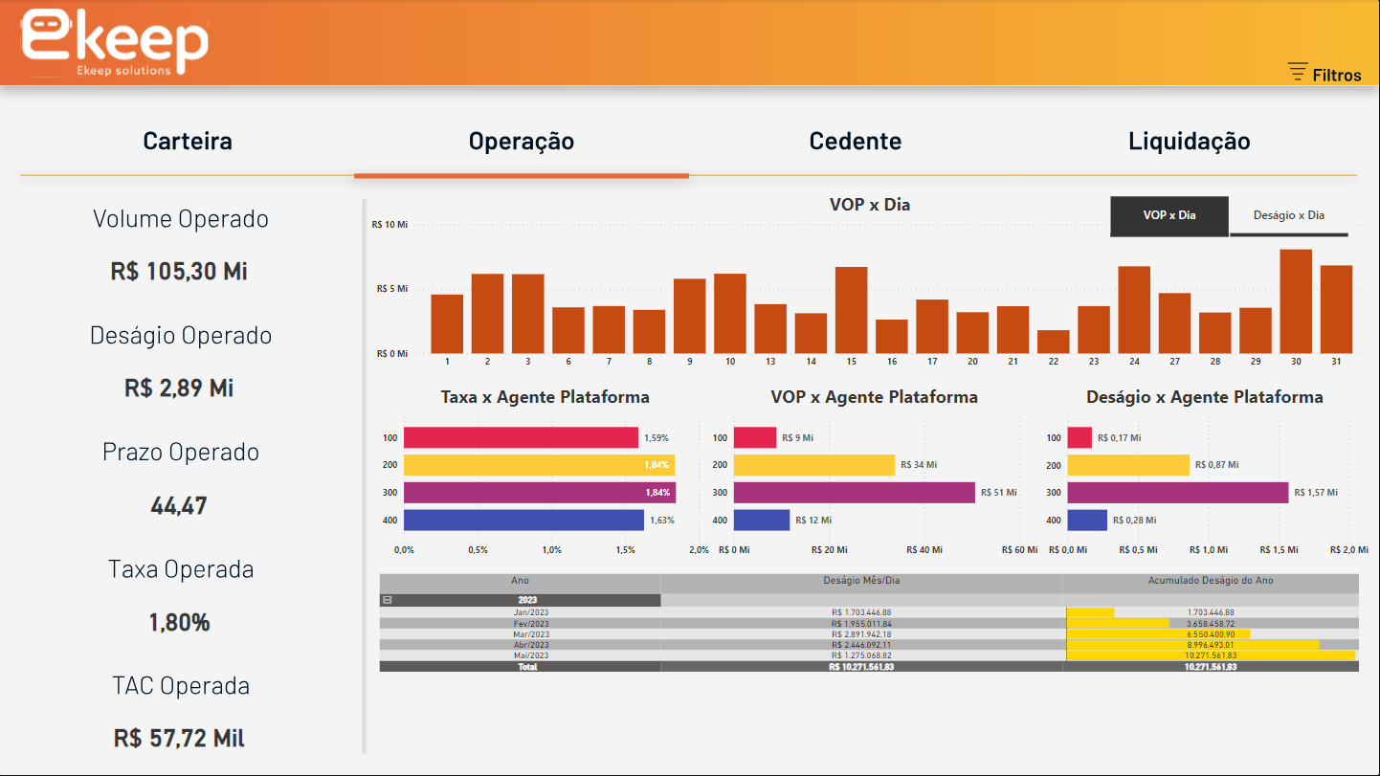Sort by the Ano column header
The width and height of the screenshot is (1380, 776).
pyautogui.click(x=520, y=581)
